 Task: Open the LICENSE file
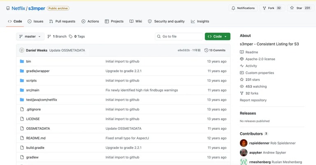(33, 119)
